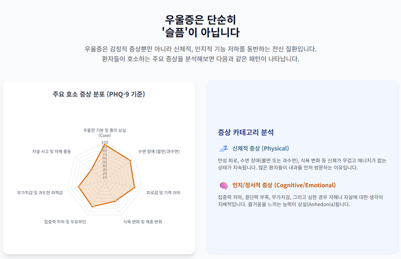The image size is (401, 259).
Task: Click axis label 식욕 변화 및 체중 변화
Action: point(143,221)
